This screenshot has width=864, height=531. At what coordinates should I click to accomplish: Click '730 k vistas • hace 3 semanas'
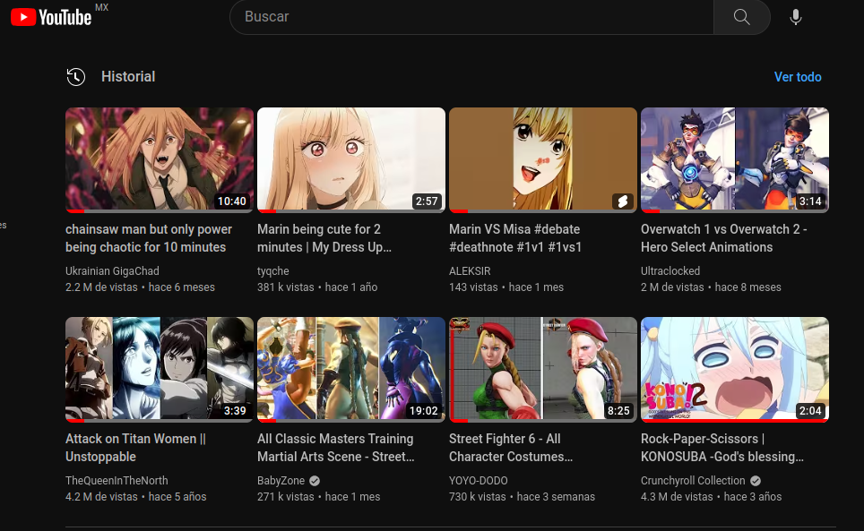pyautogui.click(x=522, y=497)
